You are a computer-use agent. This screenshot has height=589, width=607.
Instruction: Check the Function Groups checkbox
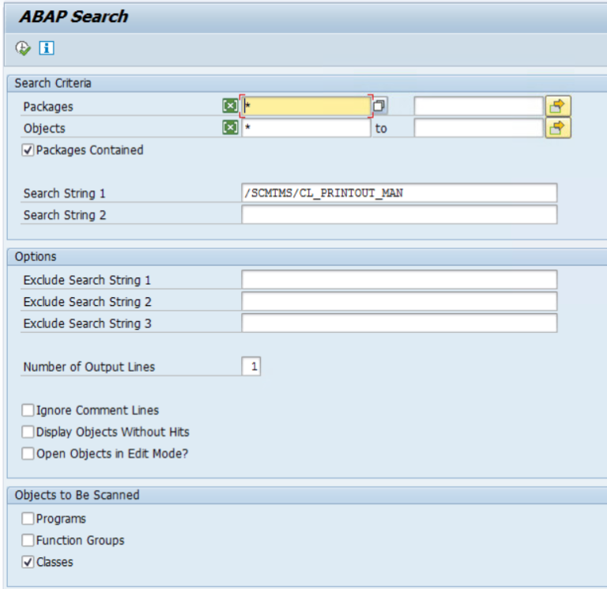click(28, 540)
